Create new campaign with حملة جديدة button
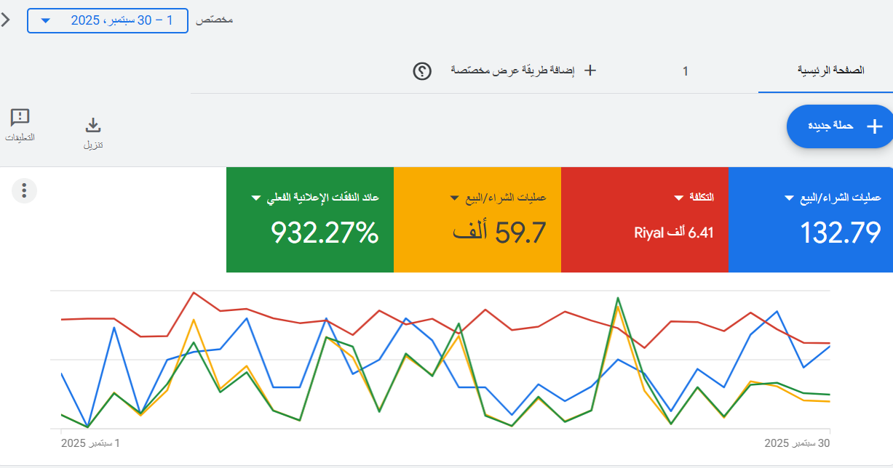This screenshot has height=468, width=893. 841,126
